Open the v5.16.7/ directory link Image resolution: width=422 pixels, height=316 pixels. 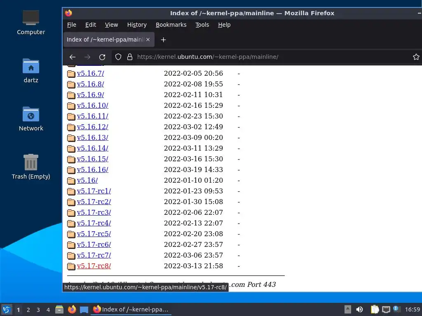coord(90,73)
